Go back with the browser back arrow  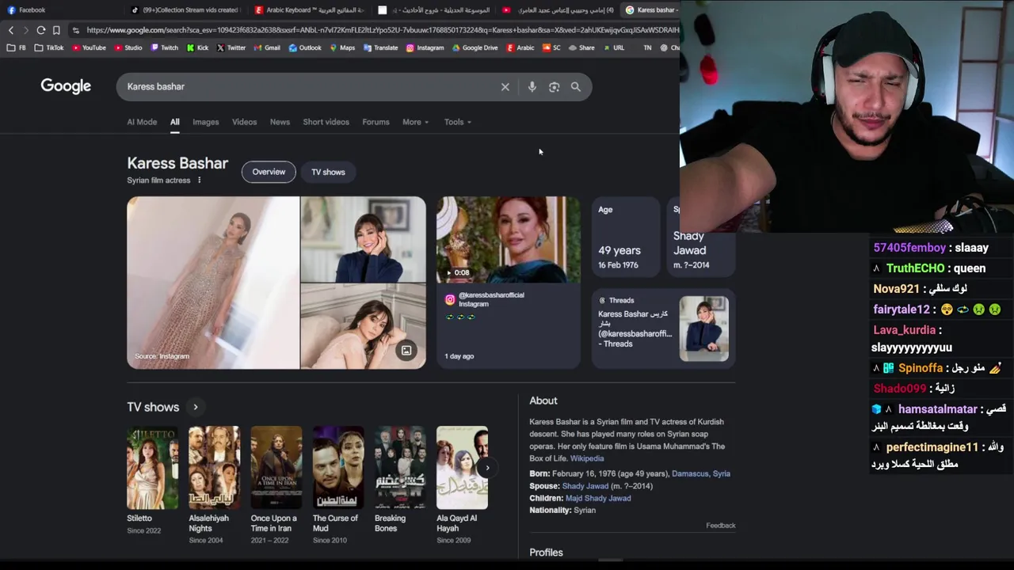tap(11, 30)
